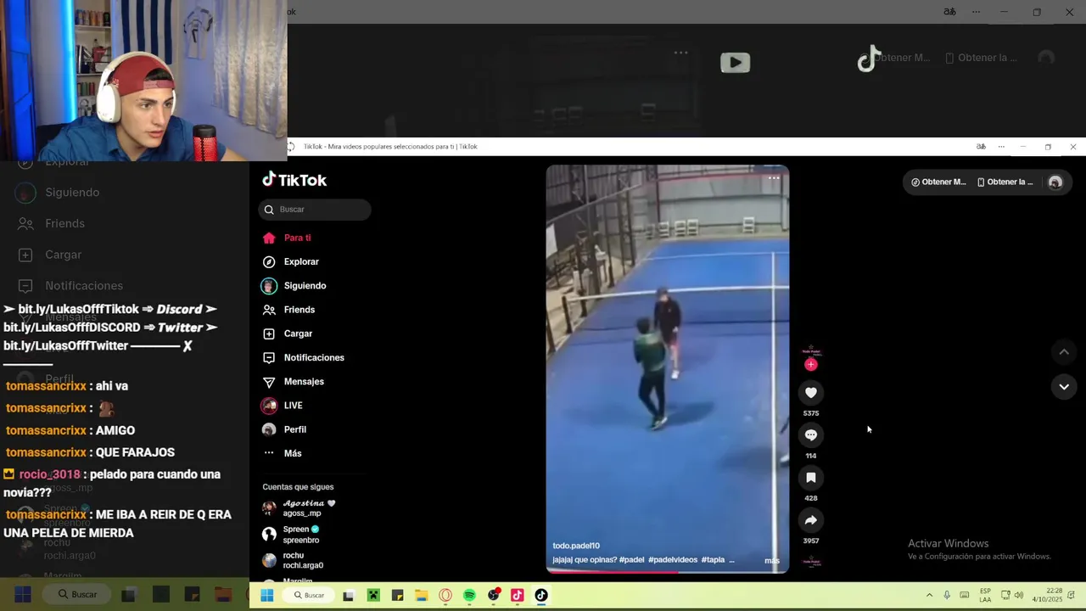
Task: Click translate icon in front TikTok title bar
Action: coord(981,147)
